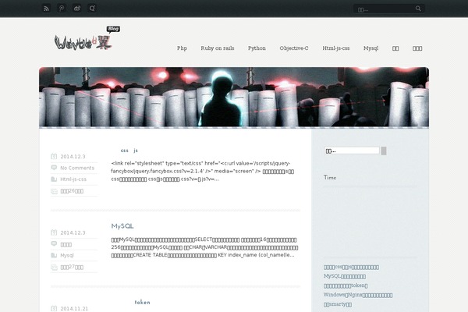Click the magnifier icon in top search
The width and height of the screenshot is (468, 312).
click(418, 9)
